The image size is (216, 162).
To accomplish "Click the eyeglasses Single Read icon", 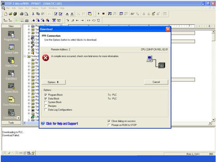I will pyautogui.click(x=133, y=14).
